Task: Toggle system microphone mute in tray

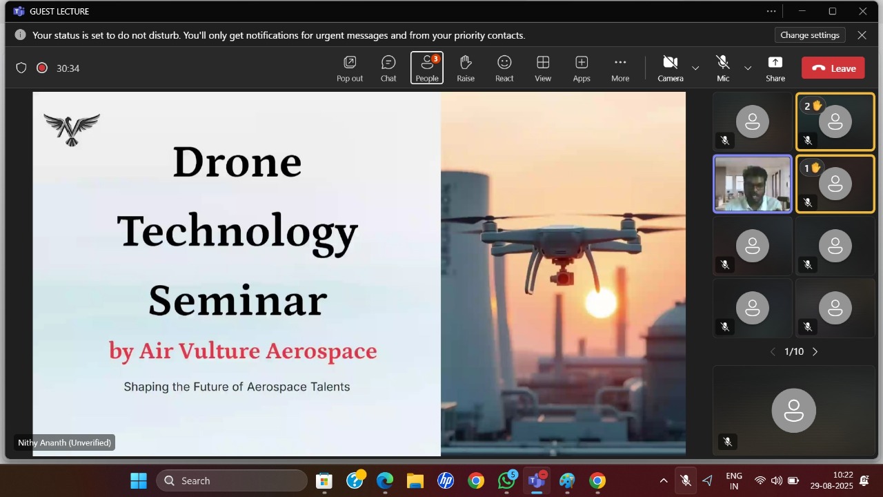Action: pyautogui.click(x=685, y=480)
